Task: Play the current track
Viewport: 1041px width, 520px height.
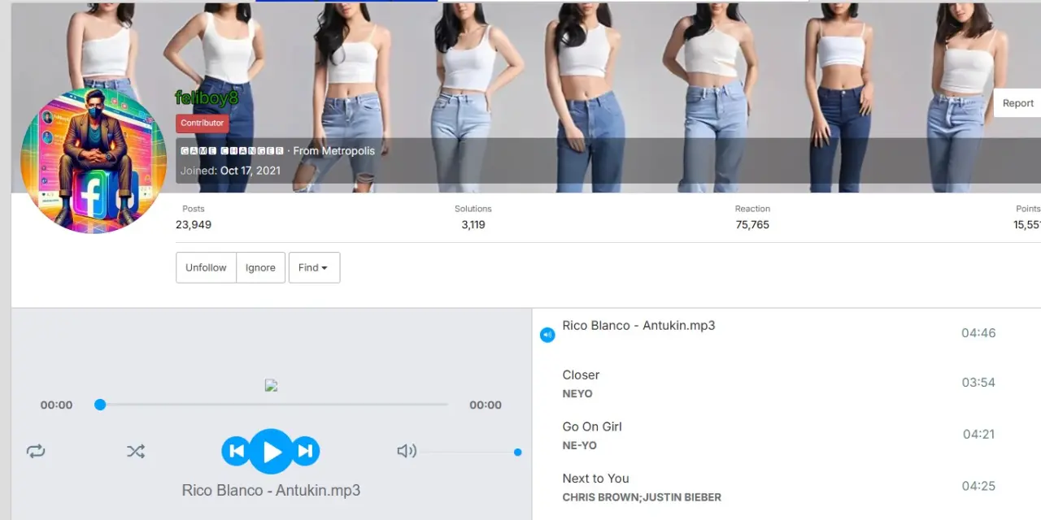Action: [271, 451]
